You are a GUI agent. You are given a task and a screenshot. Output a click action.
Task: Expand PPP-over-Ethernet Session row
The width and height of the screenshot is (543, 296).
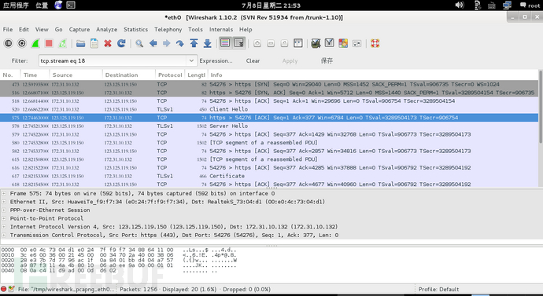click(x=4, y=210)
